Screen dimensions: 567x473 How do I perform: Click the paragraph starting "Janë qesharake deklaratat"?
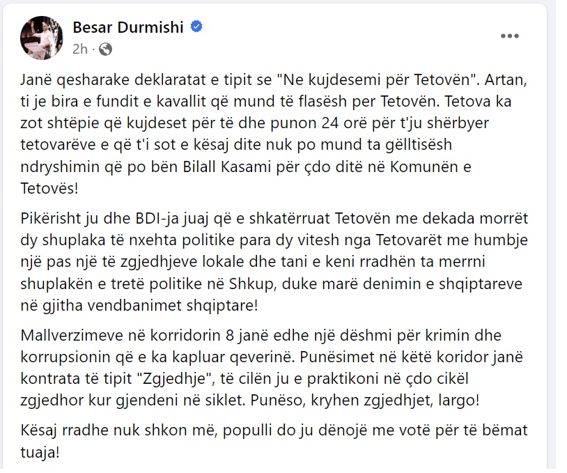[274, 134]
